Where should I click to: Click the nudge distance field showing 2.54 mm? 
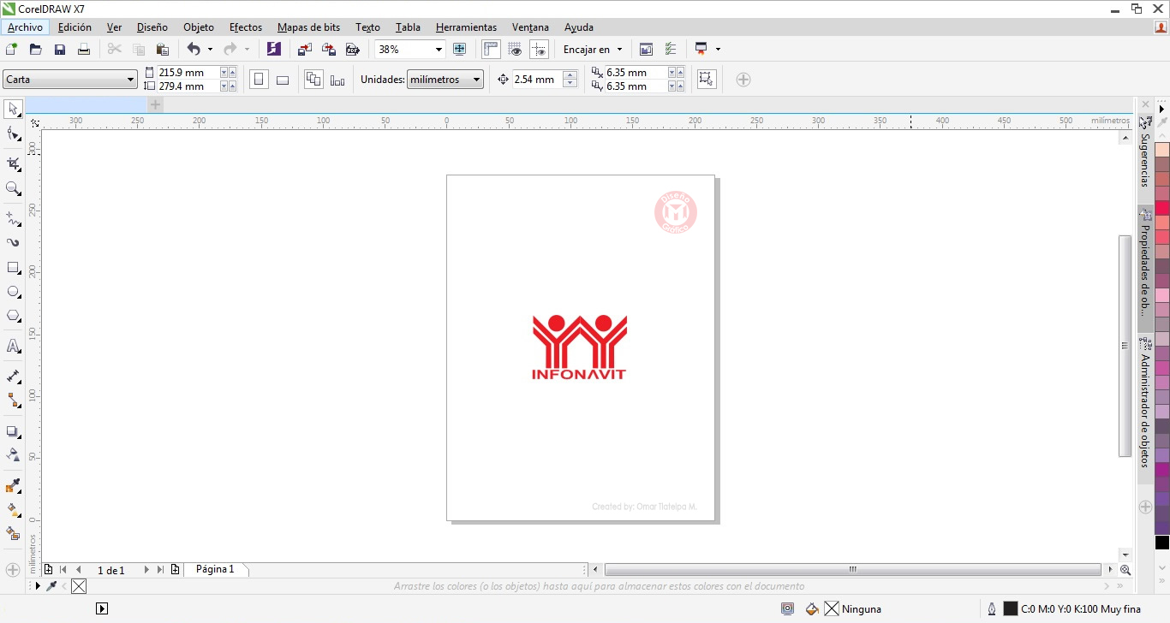[x=535, y=79]
